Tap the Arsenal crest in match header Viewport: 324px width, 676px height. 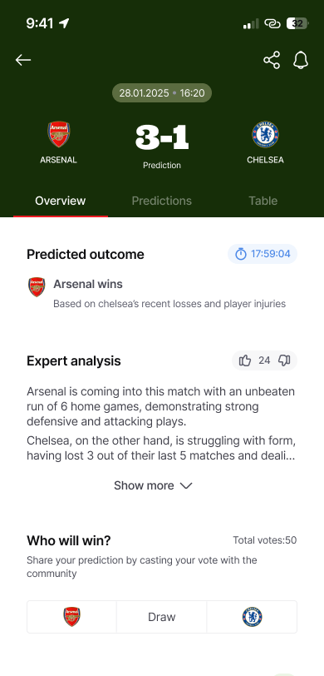click(58, 134)
